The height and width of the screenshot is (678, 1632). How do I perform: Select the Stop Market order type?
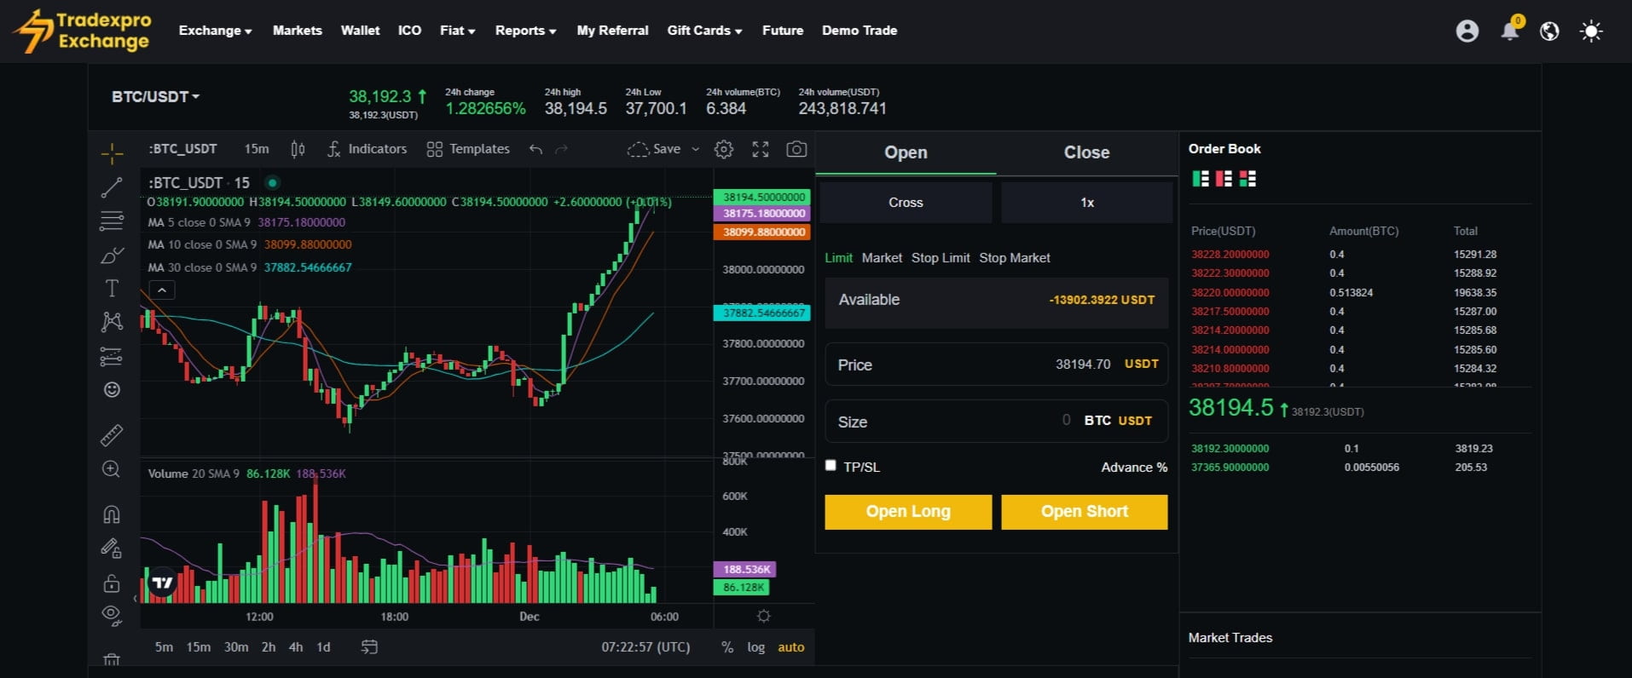(1015, 258)
